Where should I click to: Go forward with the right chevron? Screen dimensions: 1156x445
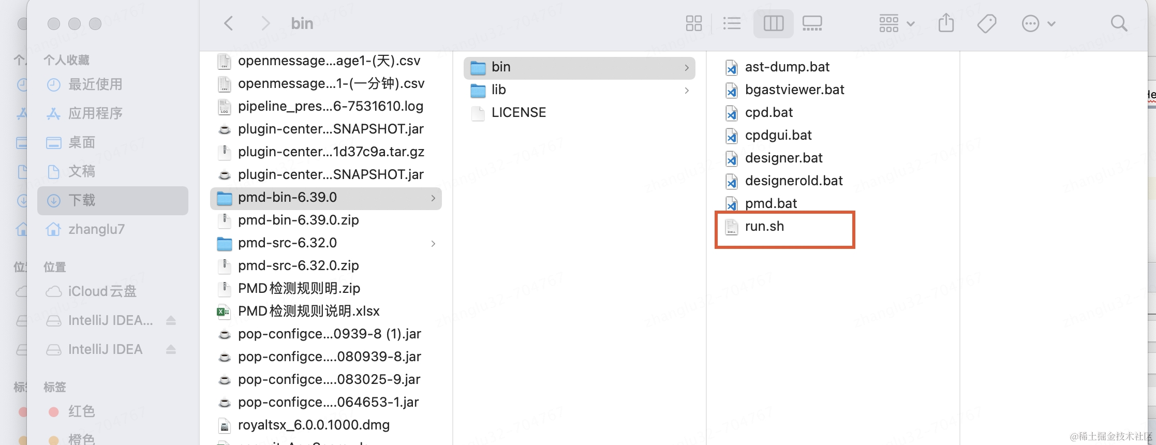click(x=265, y=23)
